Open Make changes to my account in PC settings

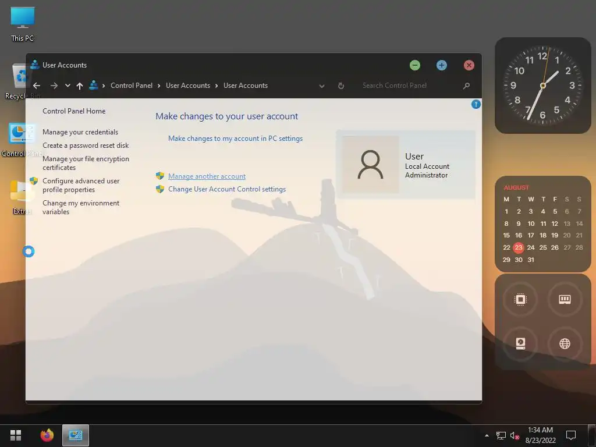[235, 139]
